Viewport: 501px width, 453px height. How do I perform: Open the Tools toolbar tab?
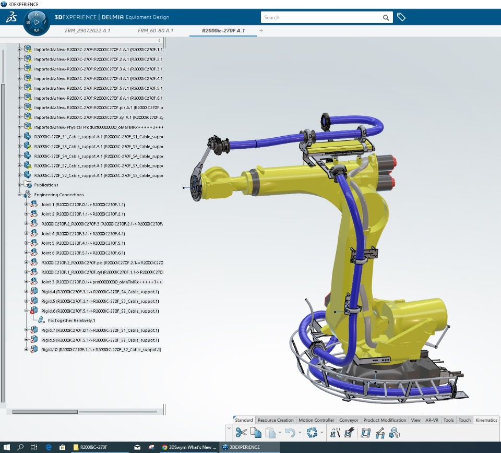pos(448,420)
